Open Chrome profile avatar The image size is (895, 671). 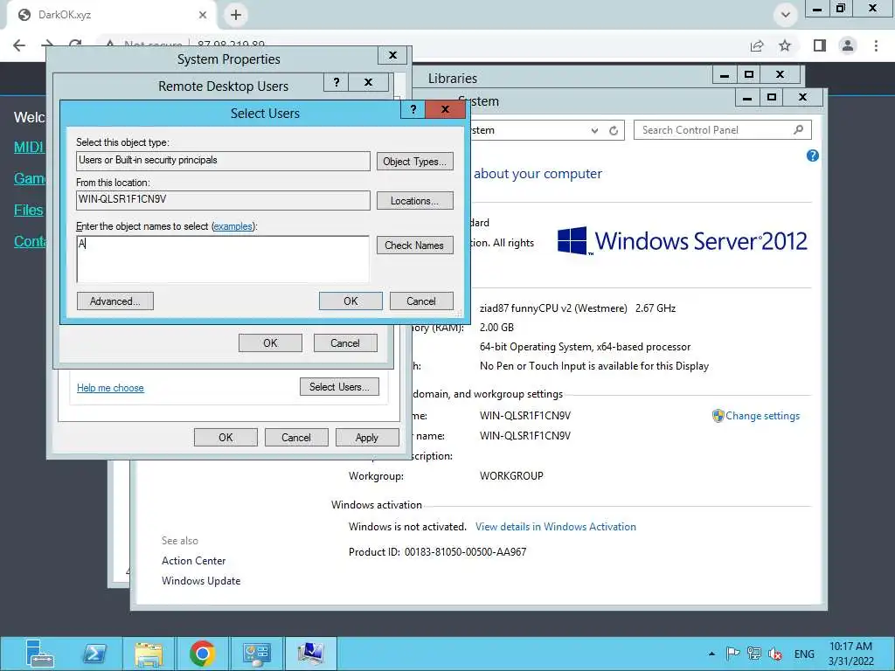[848, 45]
